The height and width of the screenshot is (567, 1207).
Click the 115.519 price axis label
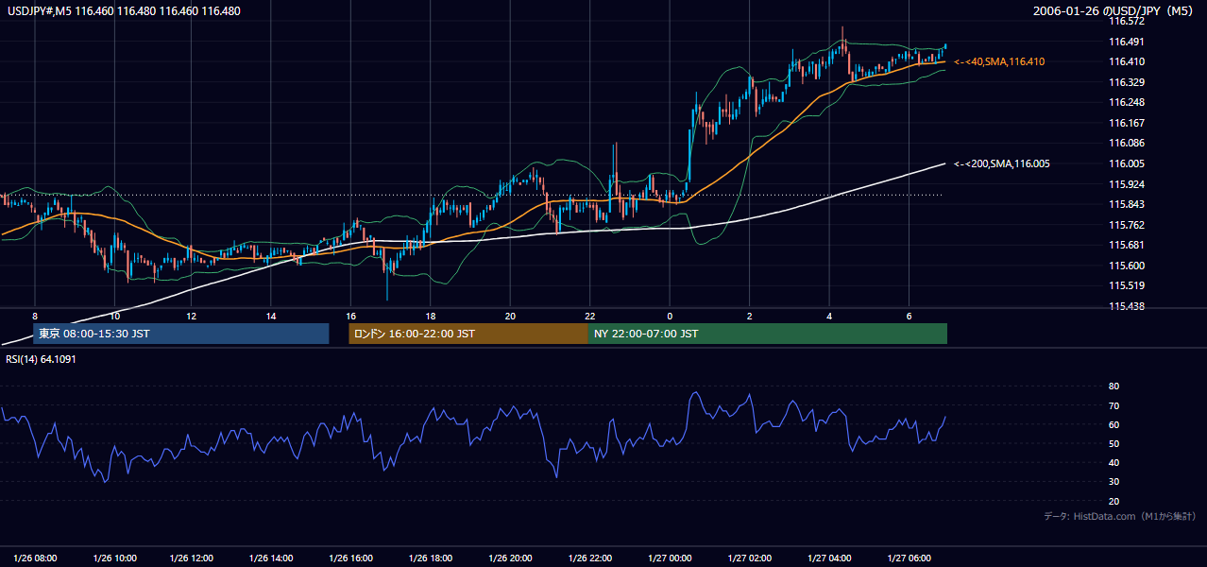[x=1125, y=285]
